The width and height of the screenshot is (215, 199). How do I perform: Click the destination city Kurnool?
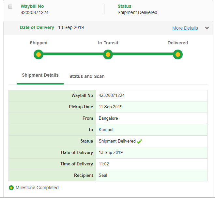[106, 130]
